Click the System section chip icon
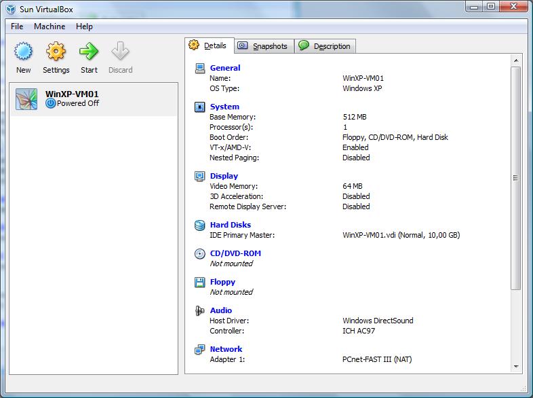 point(200,107)
